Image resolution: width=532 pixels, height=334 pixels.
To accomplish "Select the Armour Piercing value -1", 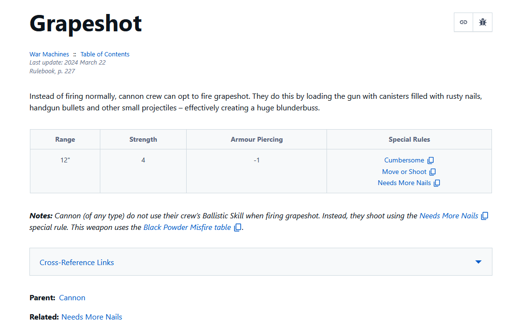I will pos(257,160).
